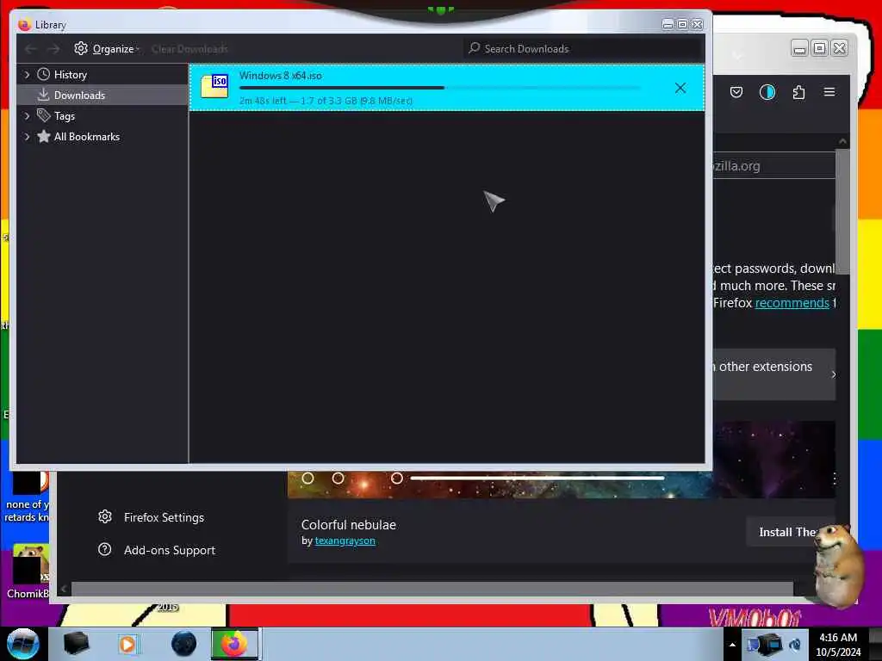The image size is (882, 661).
Task: Select the second theme color circle
Action: [338, 479]
